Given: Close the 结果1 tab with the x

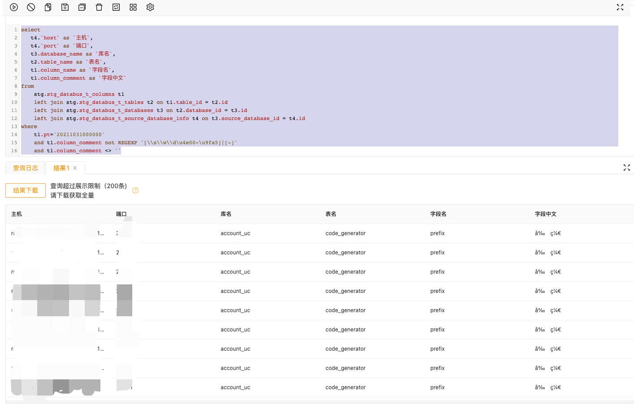Looking at the screenshot, I should pyautogui.click(x=75, y=168).
